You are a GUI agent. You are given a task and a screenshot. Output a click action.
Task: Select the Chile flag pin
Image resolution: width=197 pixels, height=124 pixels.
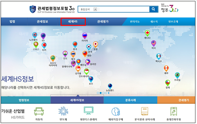coord(167,83)
